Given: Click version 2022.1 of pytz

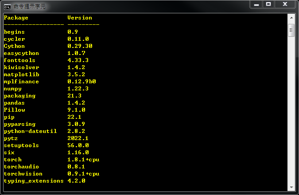Looking at the screenshot, I should pos(78,138).
